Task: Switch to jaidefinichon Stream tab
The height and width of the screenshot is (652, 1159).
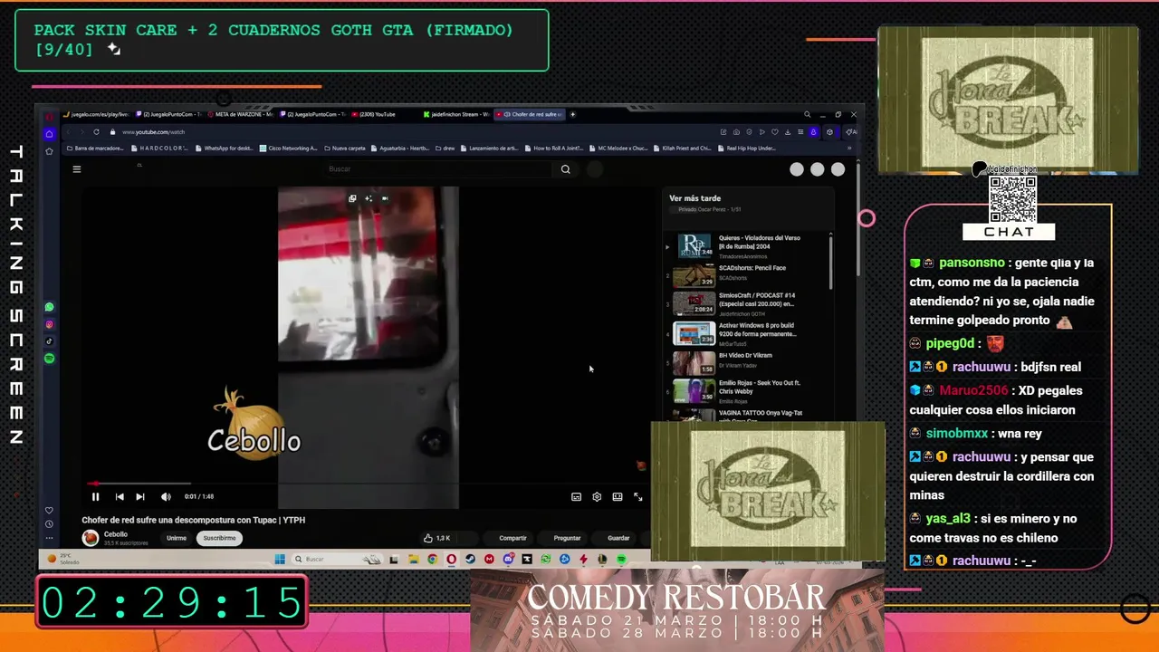Action: pyautogui.click(x=456, y=115)
